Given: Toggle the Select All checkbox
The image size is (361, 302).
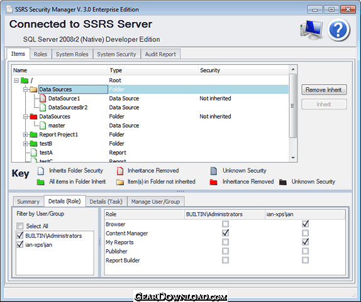Looking at the screenshot, I should (19, 226).
